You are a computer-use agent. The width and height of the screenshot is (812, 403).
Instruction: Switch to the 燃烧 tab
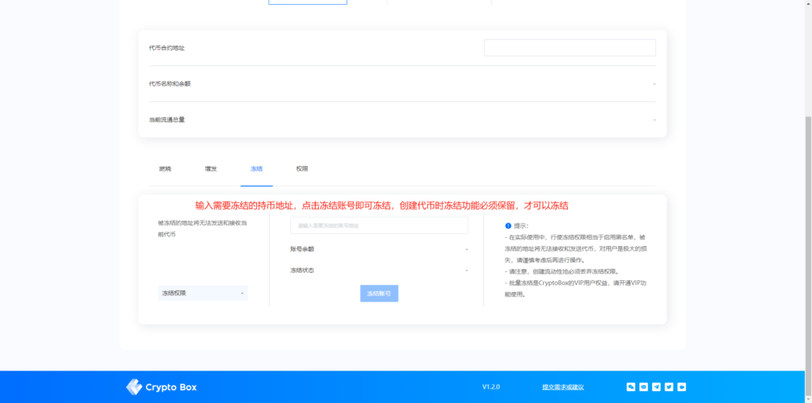[x=165, y=169]
